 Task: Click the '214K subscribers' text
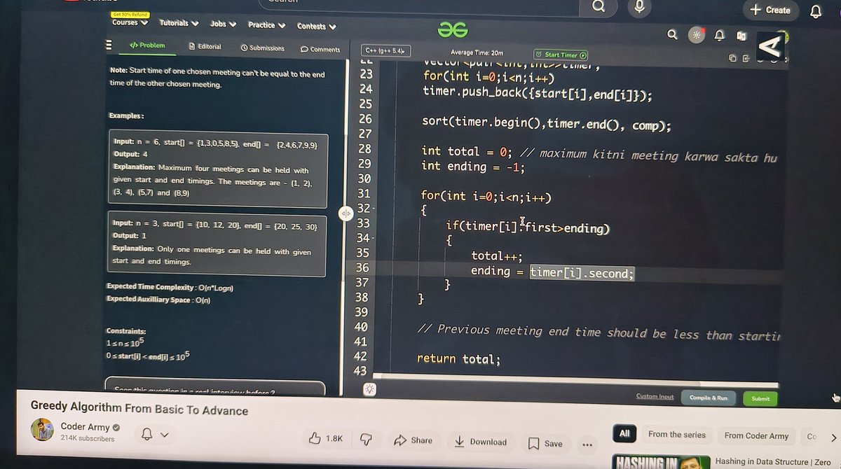click(88, 439)
